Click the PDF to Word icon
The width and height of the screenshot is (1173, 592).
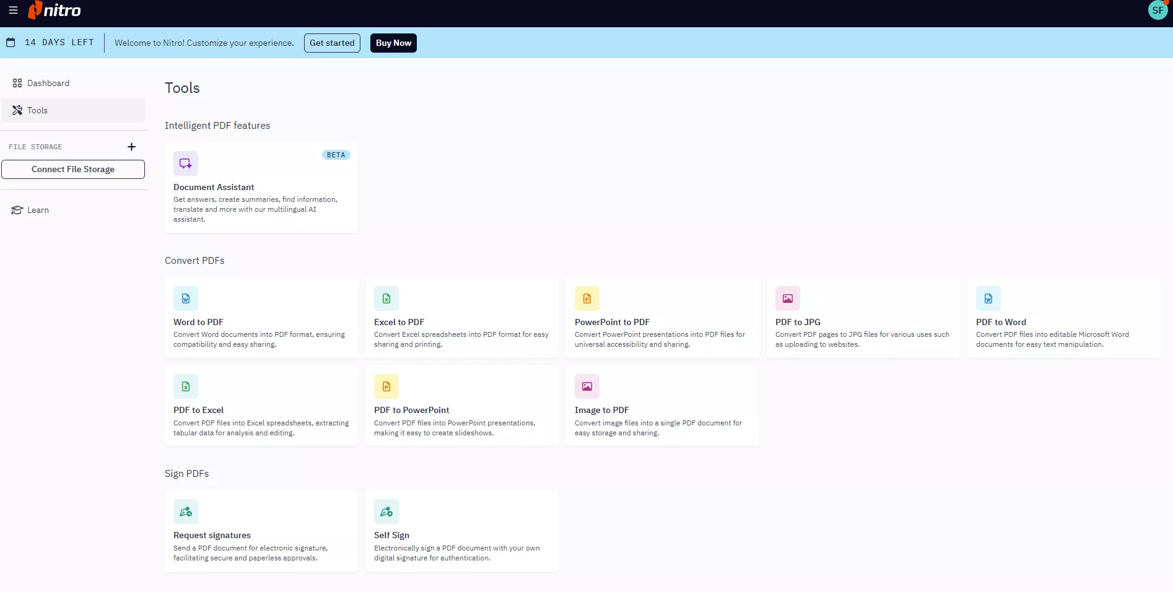click(x=988, y=298)
